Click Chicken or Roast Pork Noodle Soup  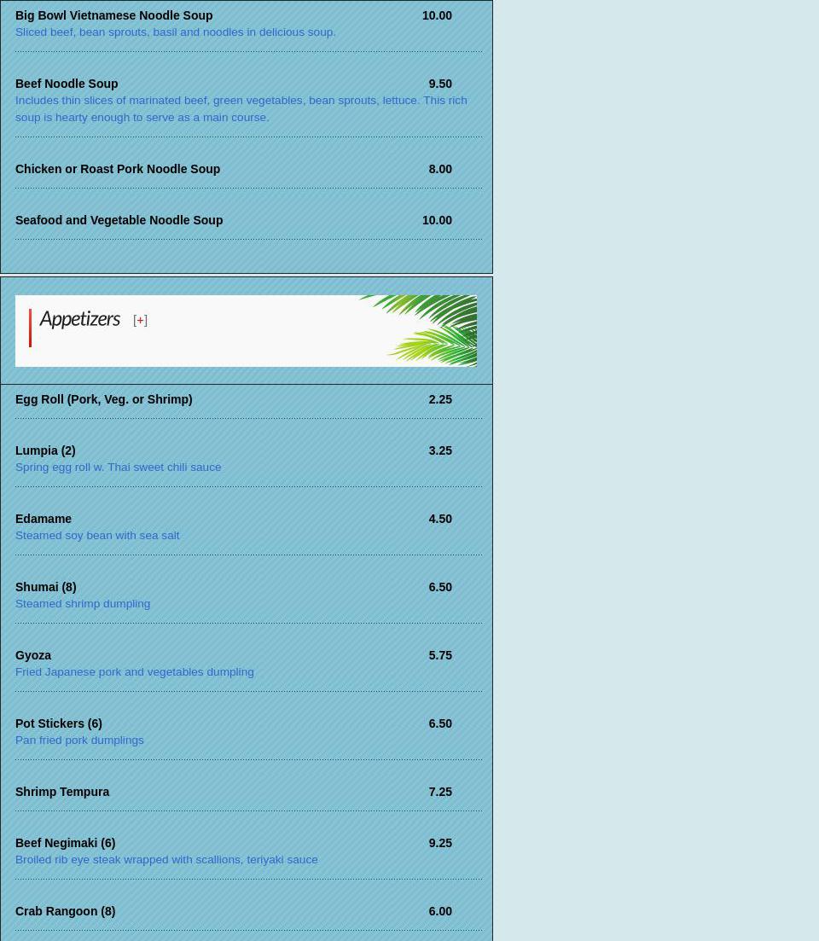(118, 169)
